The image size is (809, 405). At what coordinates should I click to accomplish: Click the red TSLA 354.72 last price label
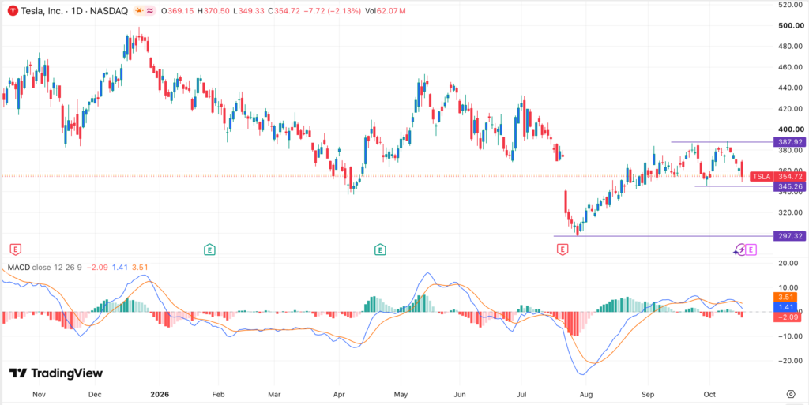coord(777,176)
